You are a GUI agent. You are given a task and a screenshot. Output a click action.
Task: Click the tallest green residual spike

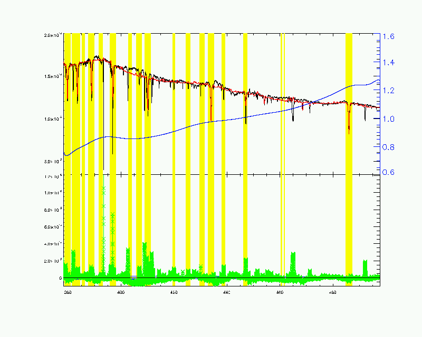tap(103, 226)
